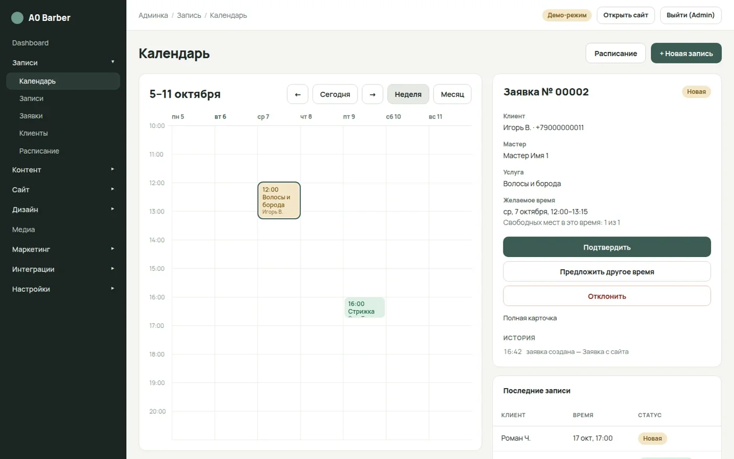Click the A0 Barber logo circle
This screenshot has height=459, width=734.
pyautogui.click(x=17, y=18)
